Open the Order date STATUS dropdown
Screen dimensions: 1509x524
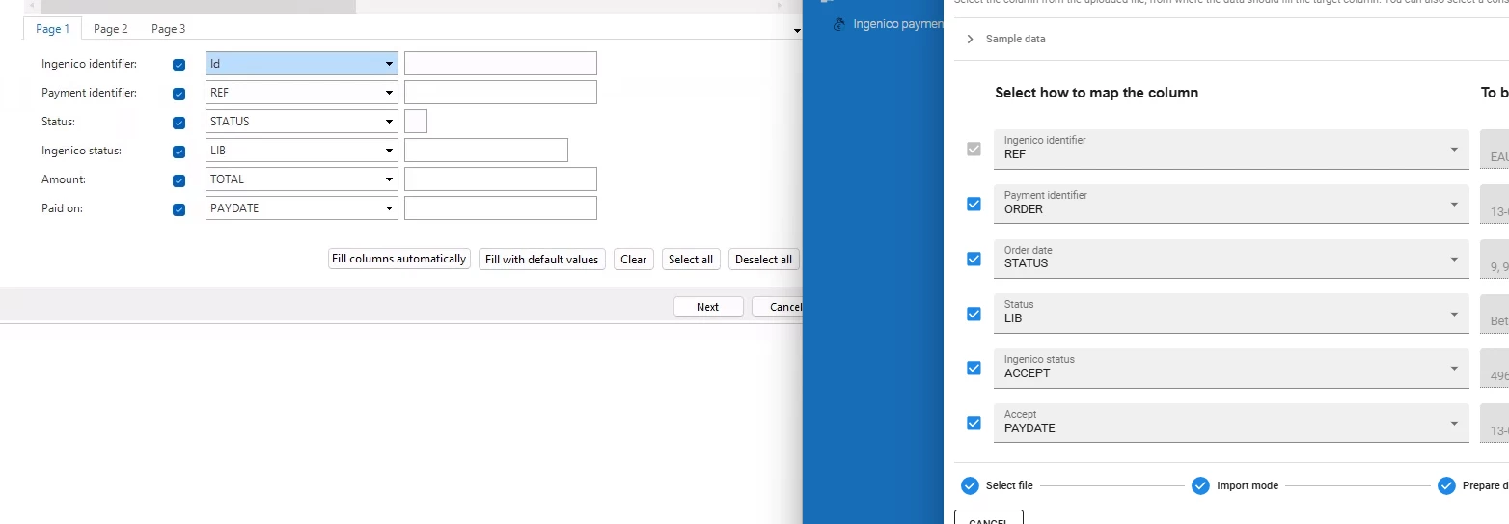coord(1231,259)
